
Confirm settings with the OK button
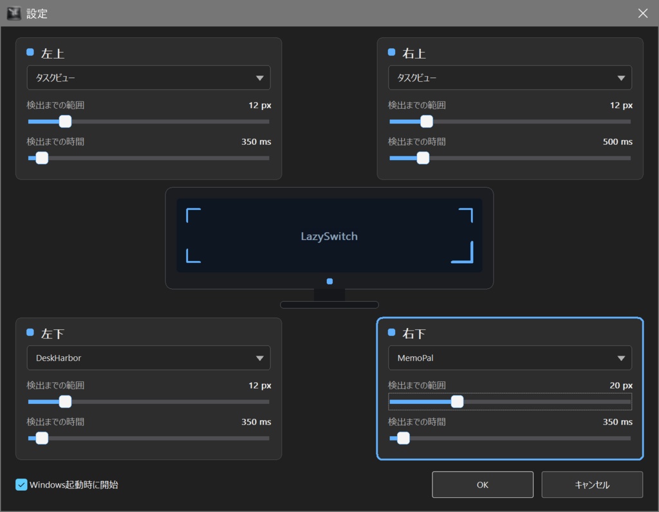[483, 485]
